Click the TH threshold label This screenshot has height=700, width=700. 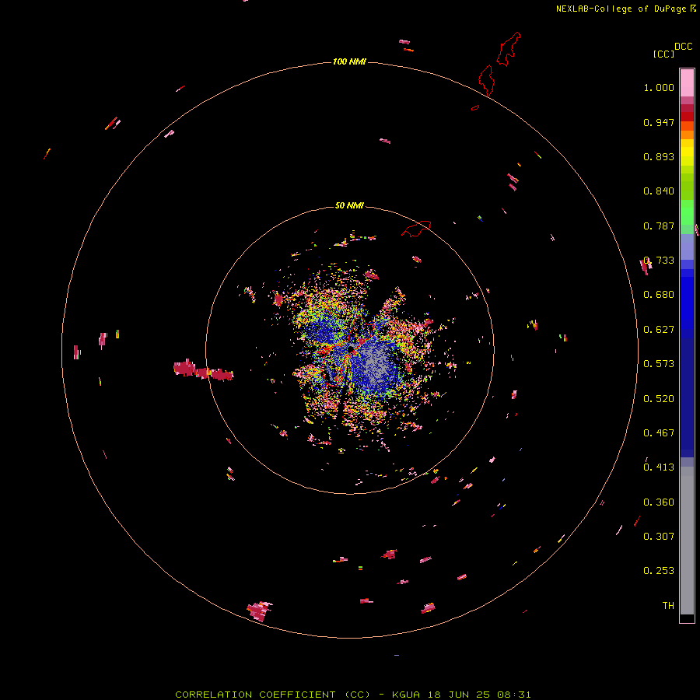pos(668,606)
